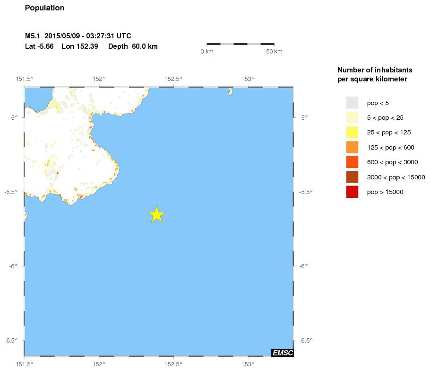
Task: Click the orange '125 < pop < 600' swatch
Action: click(352, 147)
